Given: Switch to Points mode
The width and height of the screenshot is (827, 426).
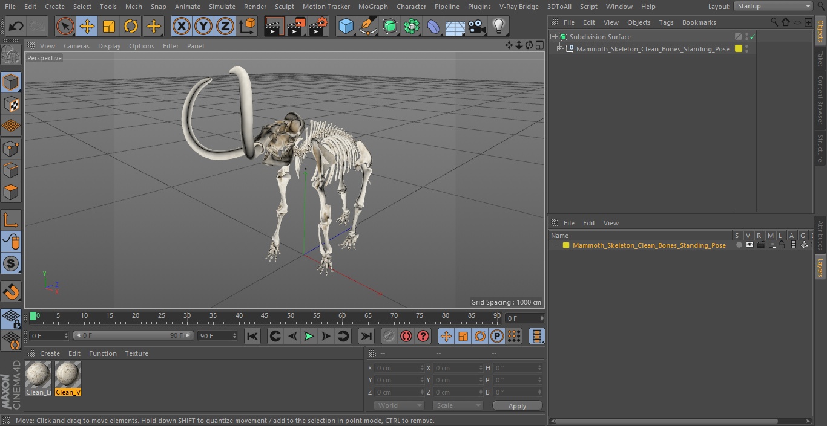Looking at the screenshot, I should point(11,148).
